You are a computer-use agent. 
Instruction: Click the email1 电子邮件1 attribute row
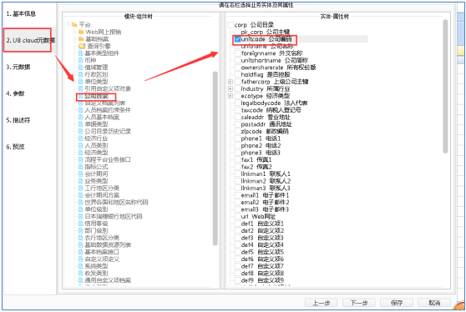[265, 195]
